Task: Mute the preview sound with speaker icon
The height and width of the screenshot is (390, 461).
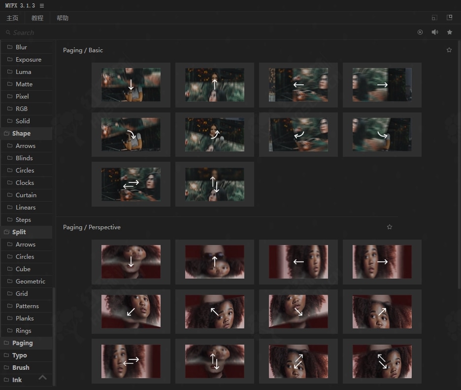Action: 435,32
